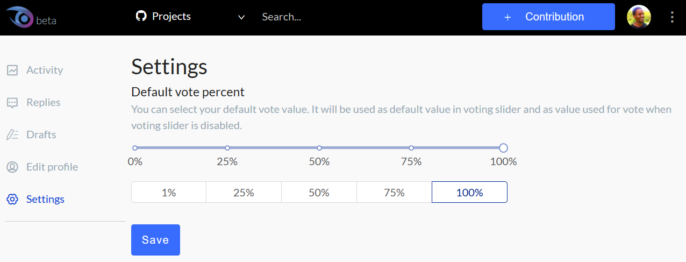Click the Edit profile person icon
Screen dimensions: 686x262
(x=12, y=167)
